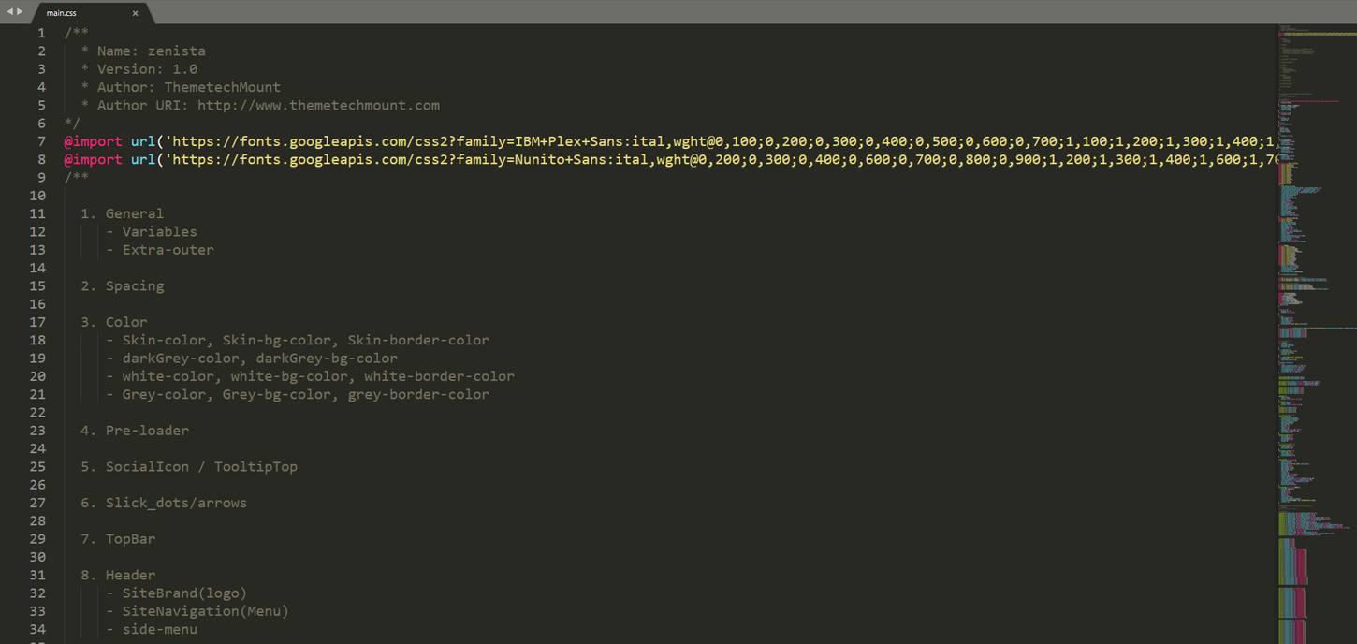The height and width of the screenshot is (644, 1357).
Task: Click the '1. General' heading
Action: pos(122,213)
